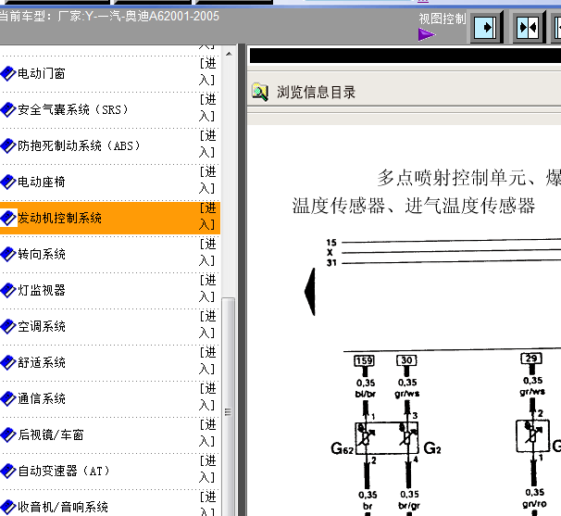Click book icon beside 电动门窗

click(x=8, y=74)
